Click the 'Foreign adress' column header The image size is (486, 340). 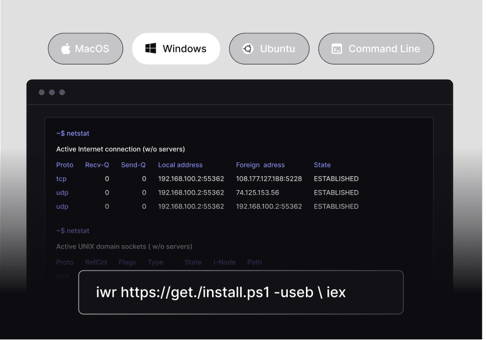pos(260,164)
